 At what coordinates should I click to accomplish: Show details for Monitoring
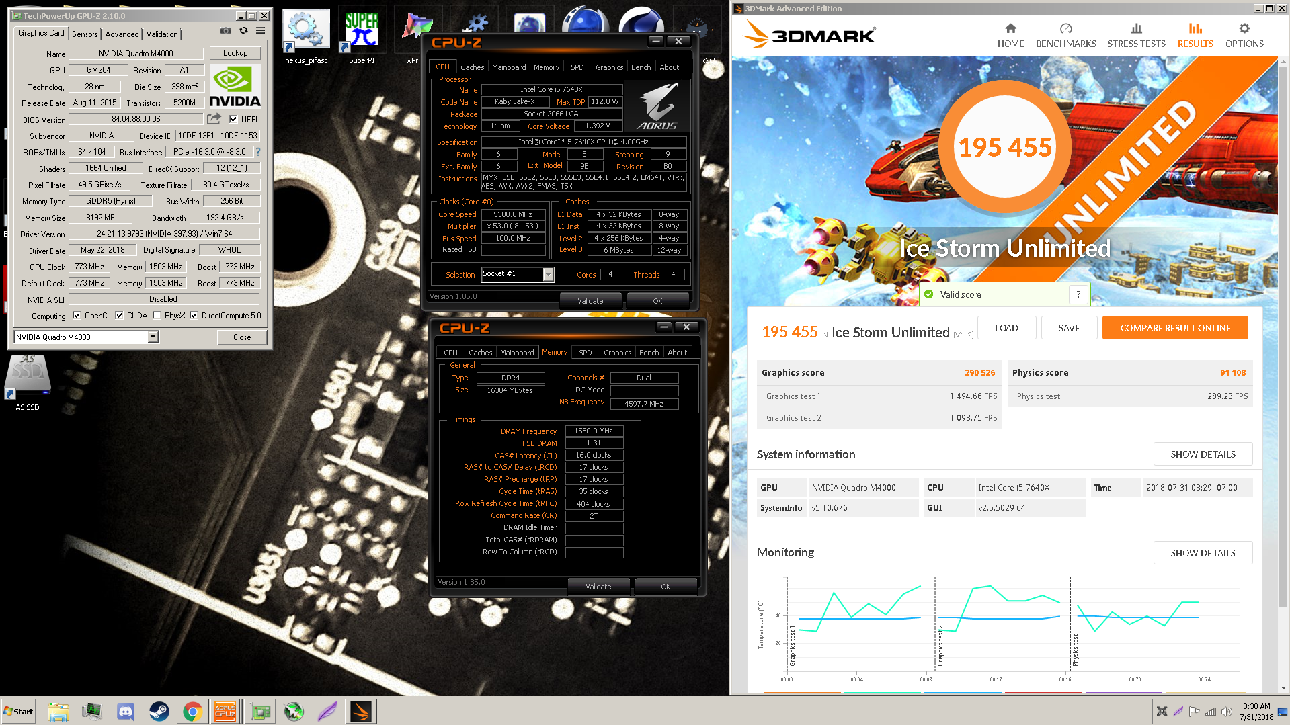tap(1203, 553)
